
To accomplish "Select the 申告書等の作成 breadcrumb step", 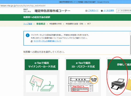I will (x=56, y=24).
